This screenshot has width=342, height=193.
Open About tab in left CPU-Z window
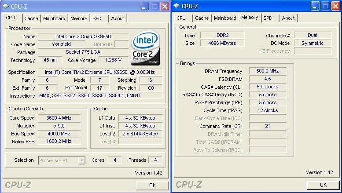point(118,18)
